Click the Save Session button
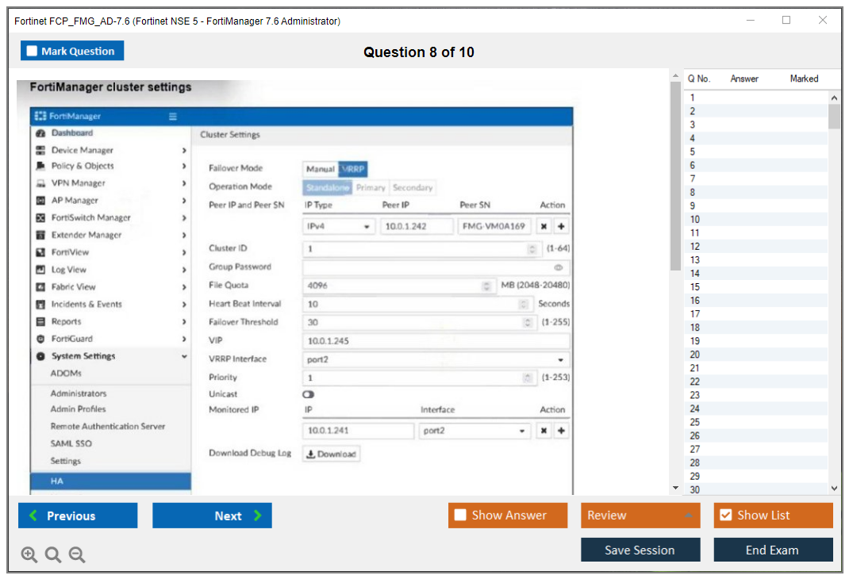Viewport: 853px width, 583px height. pos(640,550)
